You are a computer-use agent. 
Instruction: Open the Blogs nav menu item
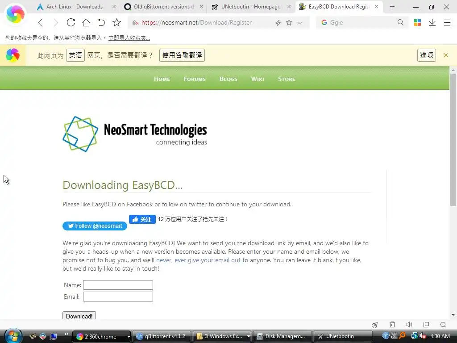[228, 79]
